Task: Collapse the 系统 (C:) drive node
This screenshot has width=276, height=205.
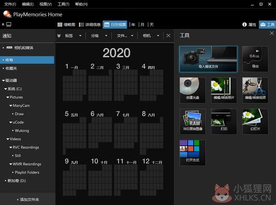Action: pos(6,89)
